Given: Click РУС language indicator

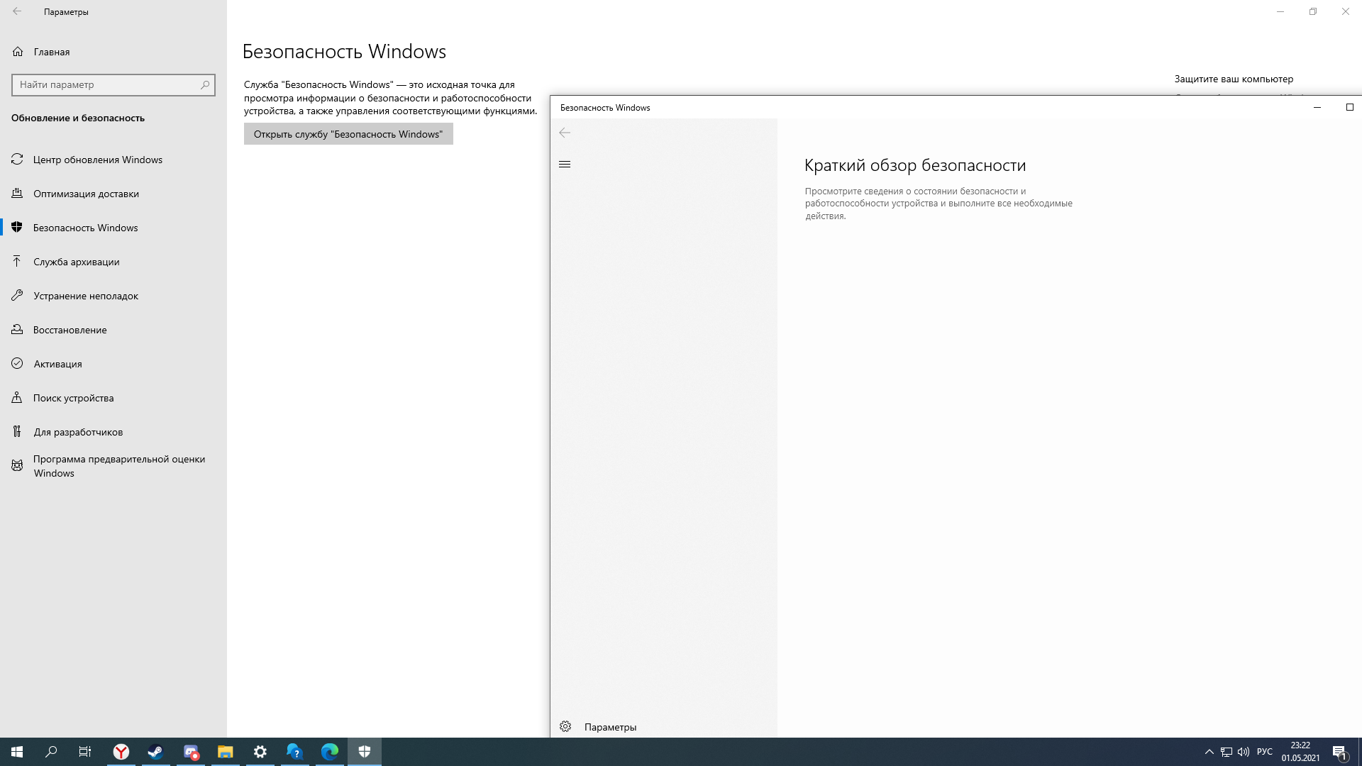Looking at the screenshot, I should point(1265,752).
